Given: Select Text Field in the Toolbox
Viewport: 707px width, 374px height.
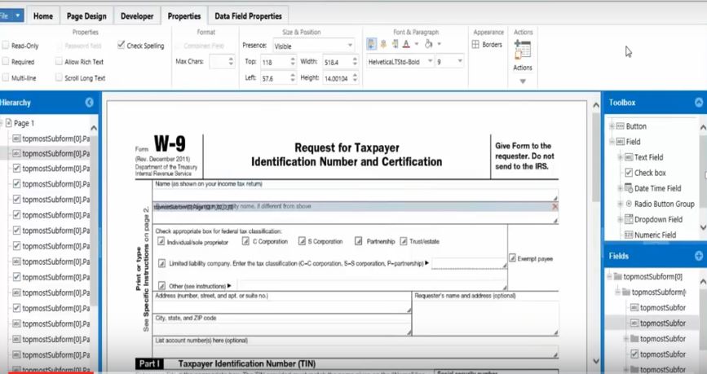Looking at the screenshot, I should click(x=648, y=157).
